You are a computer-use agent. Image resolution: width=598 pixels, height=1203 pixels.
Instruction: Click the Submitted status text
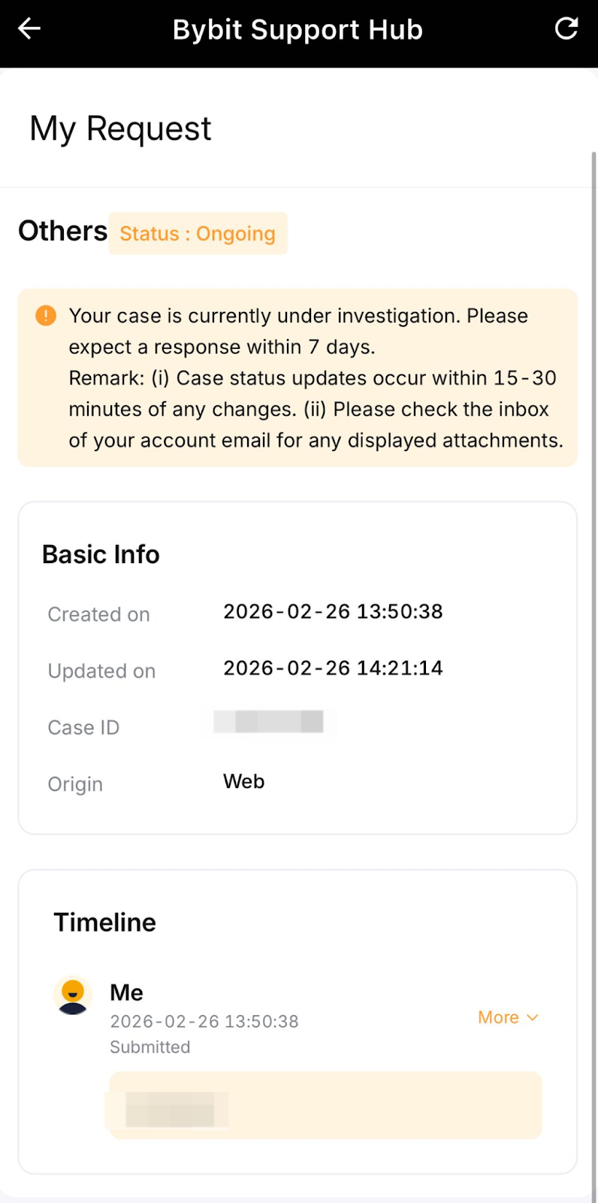click(x=149, y=1047)
